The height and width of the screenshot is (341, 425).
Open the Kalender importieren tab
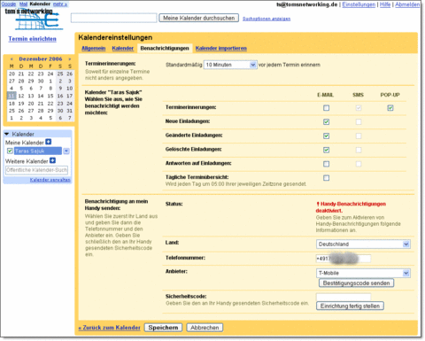221,48
